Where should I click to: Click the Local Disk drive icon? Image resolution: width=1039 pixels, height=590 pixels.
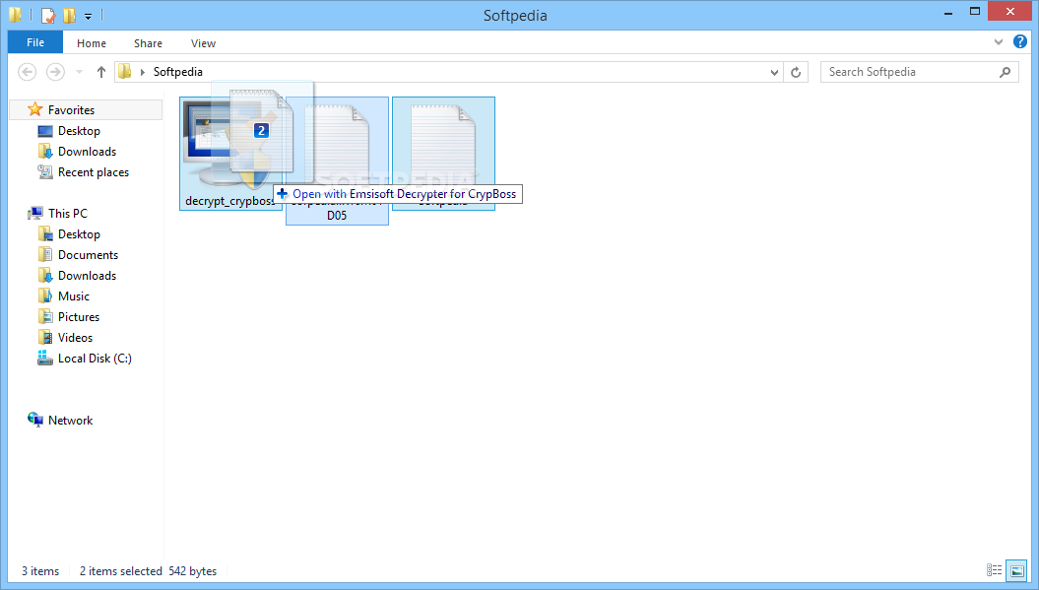45,358
